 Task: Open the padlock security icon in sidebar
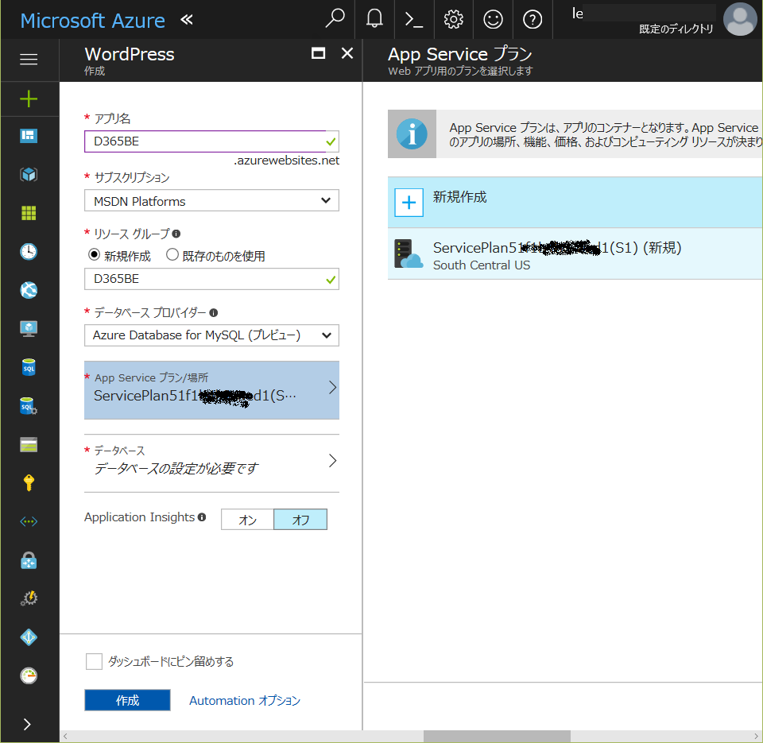click(x=29, y=560)
